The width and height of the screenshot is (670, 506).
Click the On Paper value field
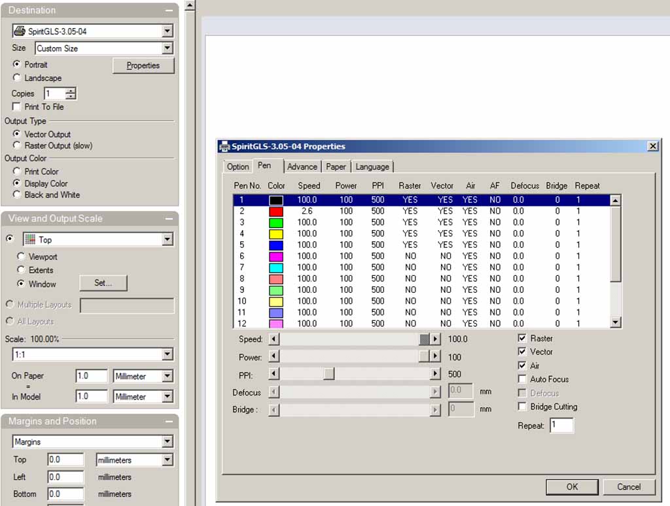coord(92,376)
